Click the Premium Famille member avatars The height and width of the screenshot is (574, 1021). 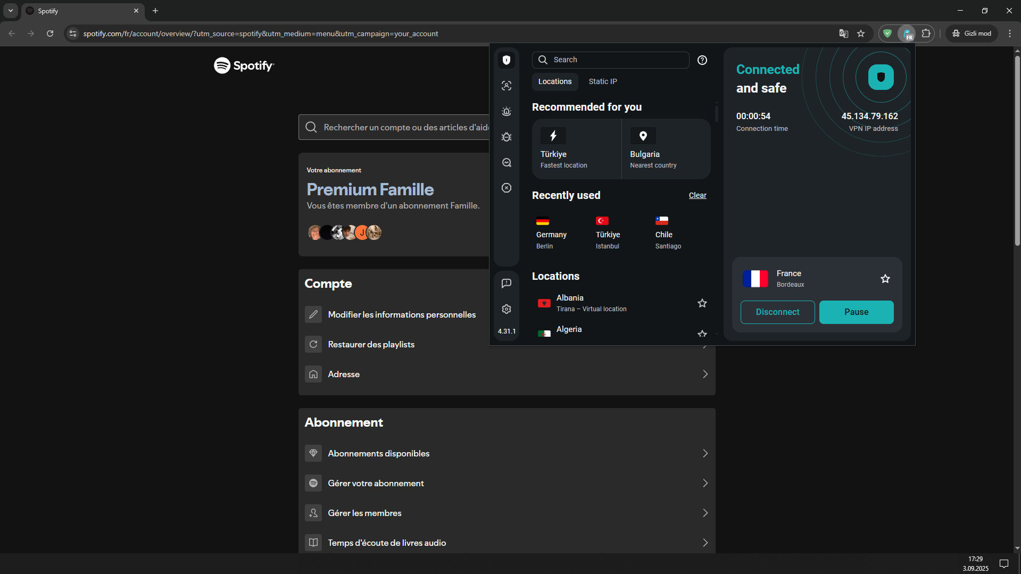point(344,232)
